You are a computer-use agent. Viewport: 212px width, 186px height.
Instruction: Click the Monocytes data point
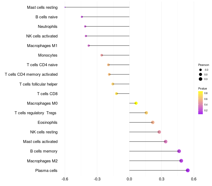point(102,55)
